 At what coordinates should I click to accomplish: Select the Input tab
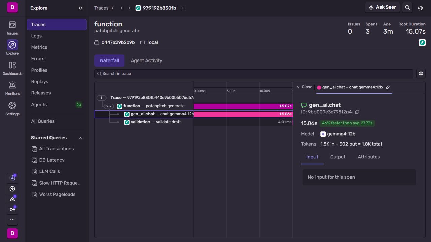(312, 157)
